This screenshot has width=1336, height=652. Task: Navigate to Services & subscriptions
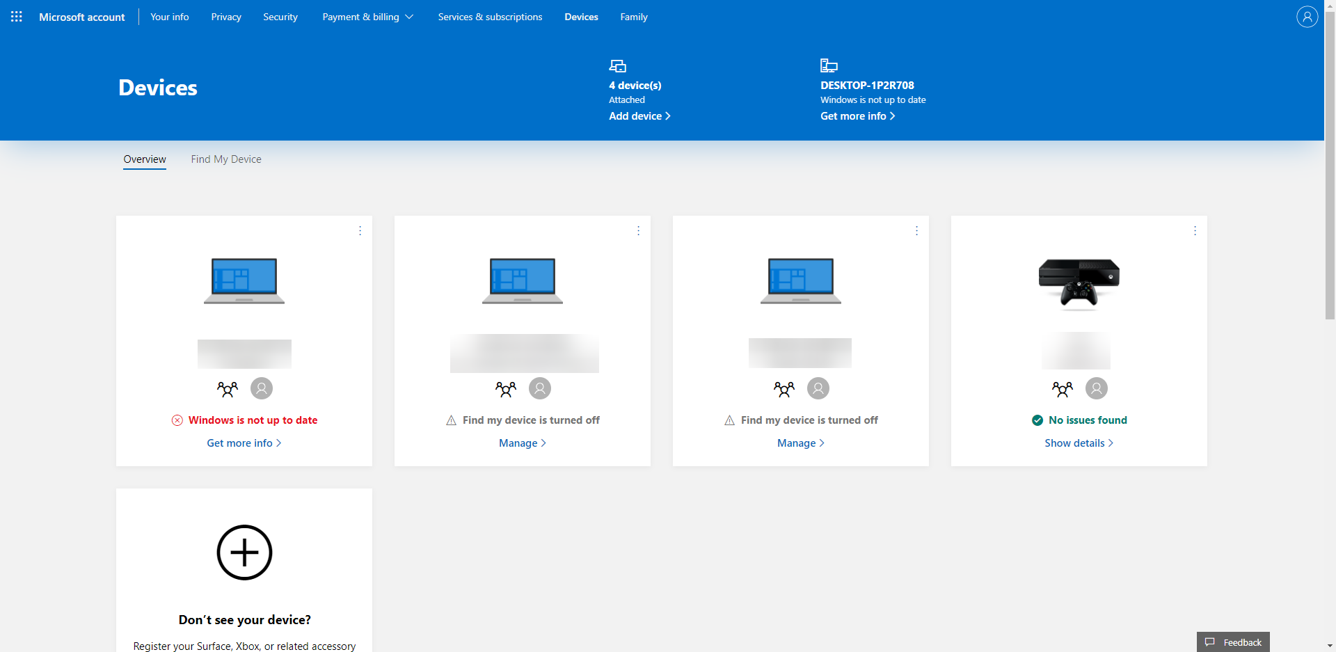(x=490, y=17)
